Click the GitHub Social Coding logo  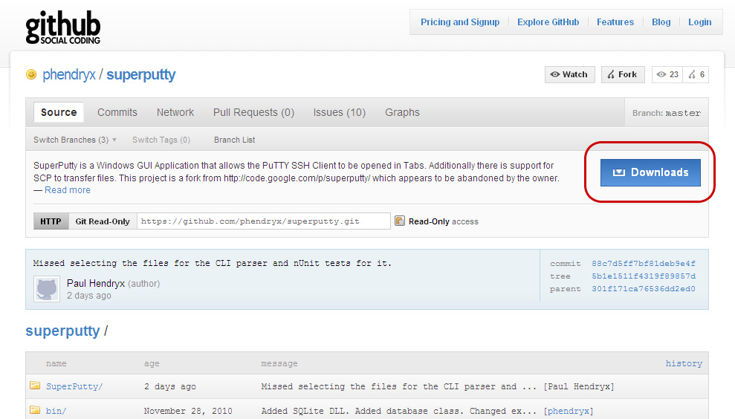[x=63, y=27]
